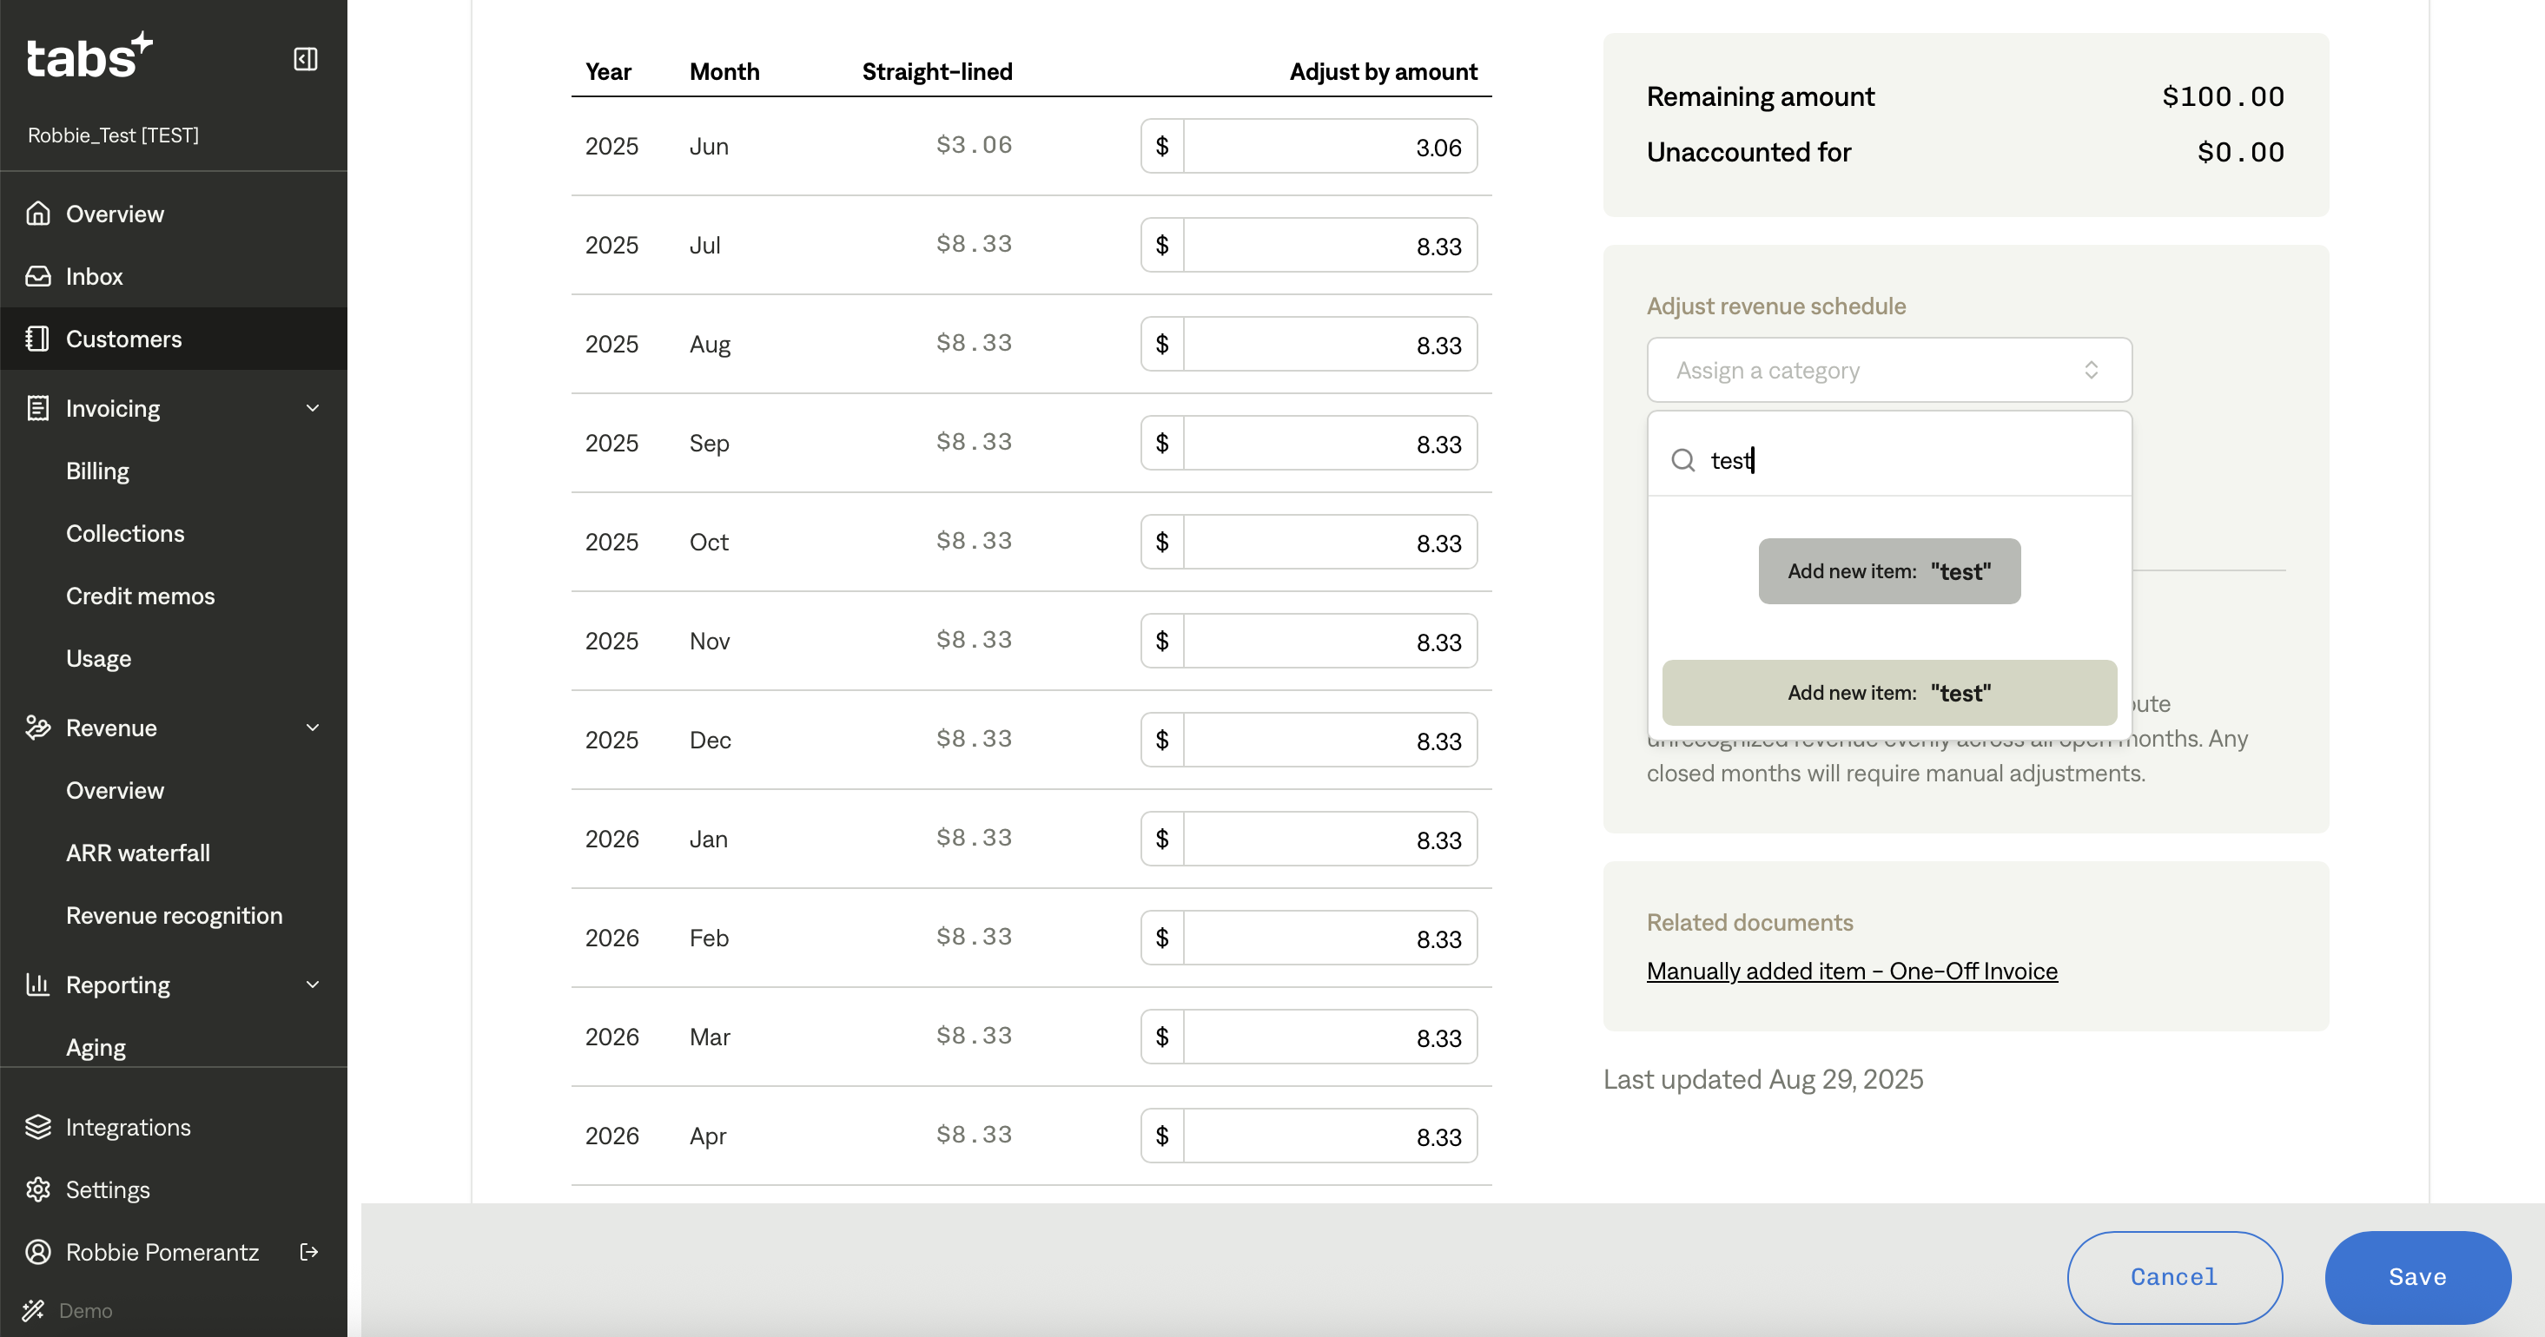Open Settings via the gear icon
This screenshot has width=2545, height=1337.
click(37, 1190)
